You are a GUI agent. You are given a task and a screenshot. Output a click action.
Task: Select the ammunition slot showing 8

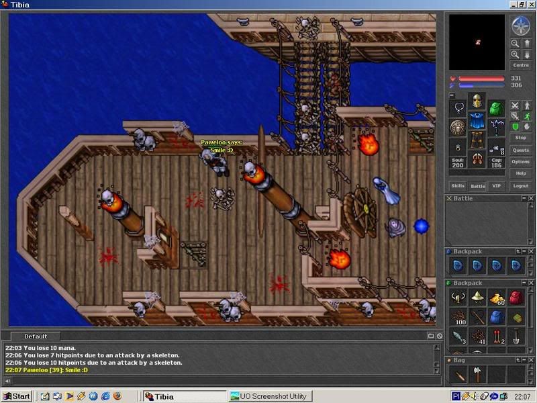[496, 146]
